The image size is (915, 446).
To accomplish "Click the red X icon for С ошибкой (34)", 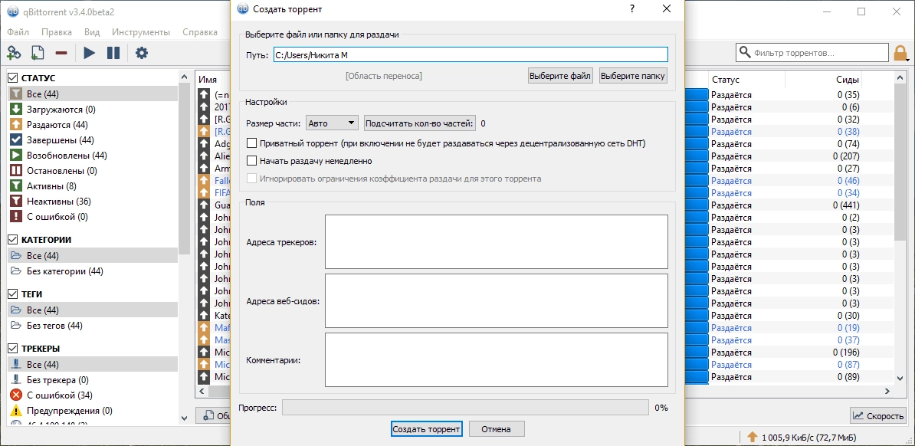I will click(x=16, y=395).
